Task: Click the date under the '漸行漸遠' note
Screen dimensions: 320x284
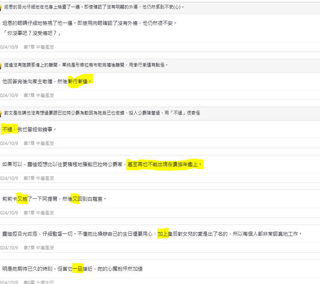Action: (9, 96)
